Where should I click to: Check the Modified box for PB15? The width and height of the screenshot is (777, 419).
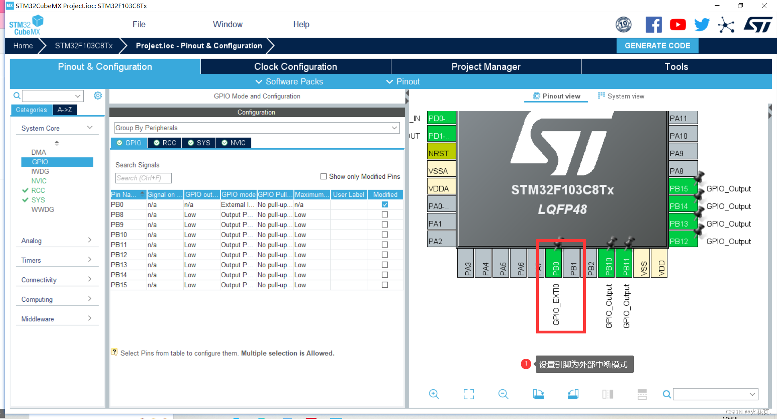point(385,285)
